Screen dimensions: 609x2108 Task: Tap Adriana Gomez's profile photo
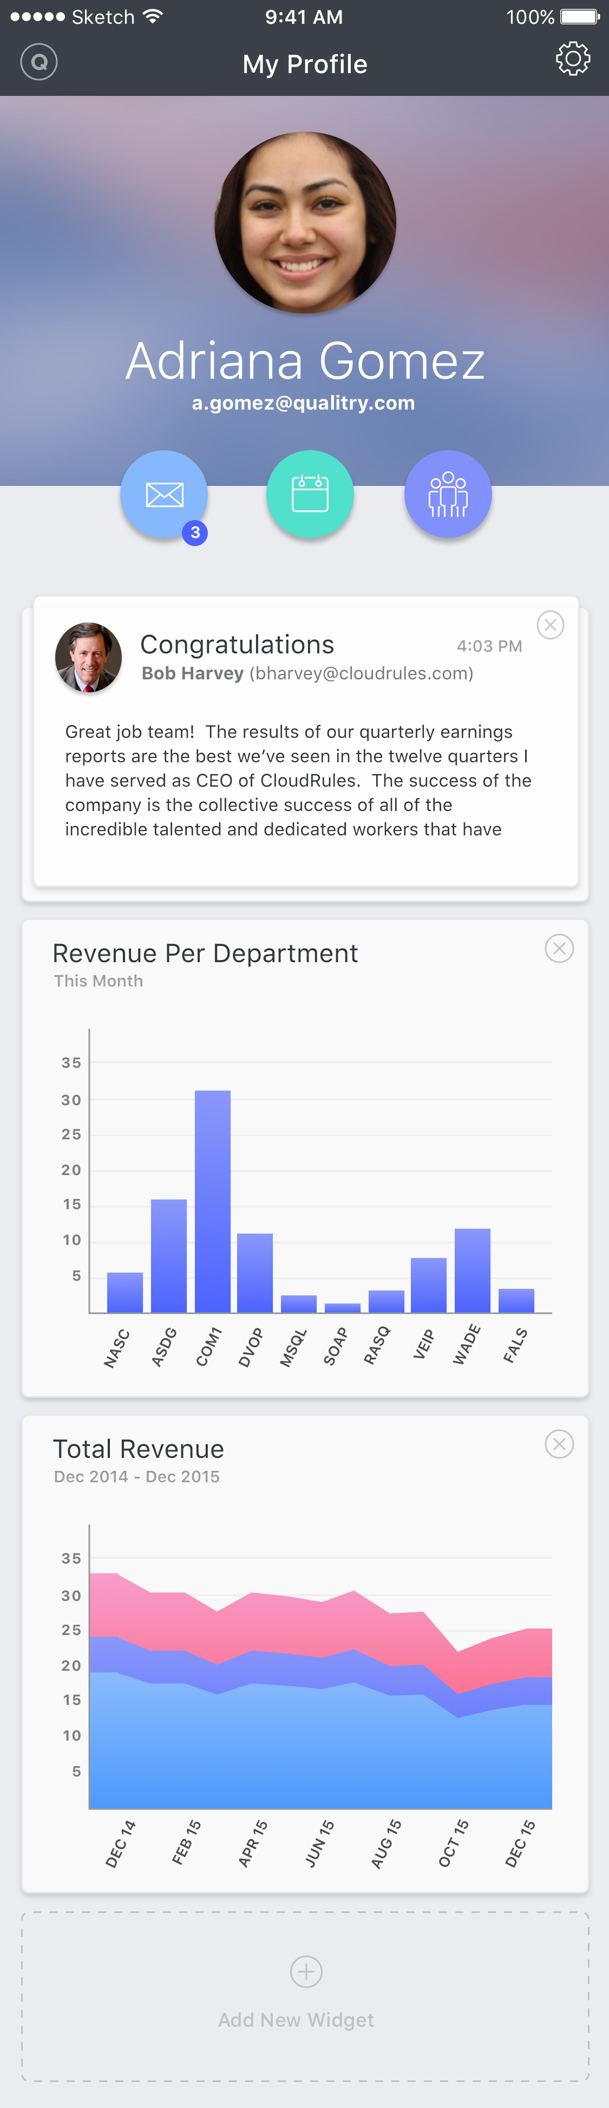coord(305,223)
